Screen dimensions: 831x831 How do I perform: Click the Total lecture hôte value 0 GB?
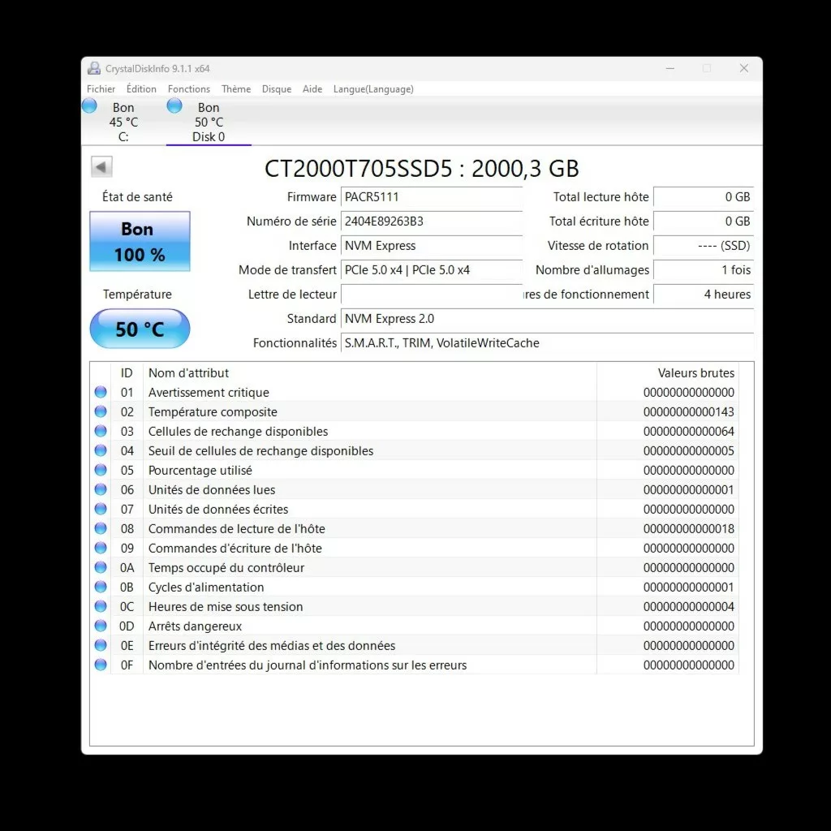pos(704,196)
